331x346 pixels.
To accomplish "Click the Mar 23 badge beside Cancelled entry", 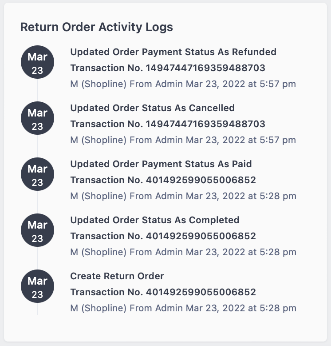I will 37,118.
